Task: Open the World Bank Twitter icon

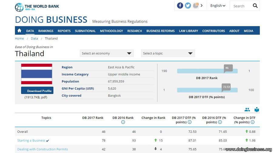Action: click(x=188, y=5)
